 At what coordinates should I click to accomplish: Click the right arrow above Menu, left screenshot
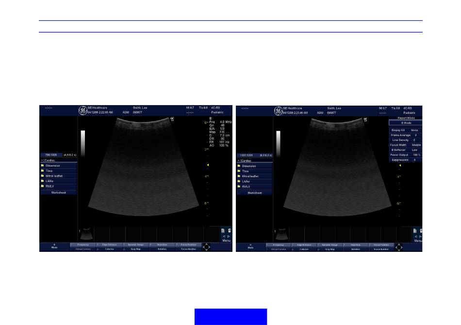229,236
